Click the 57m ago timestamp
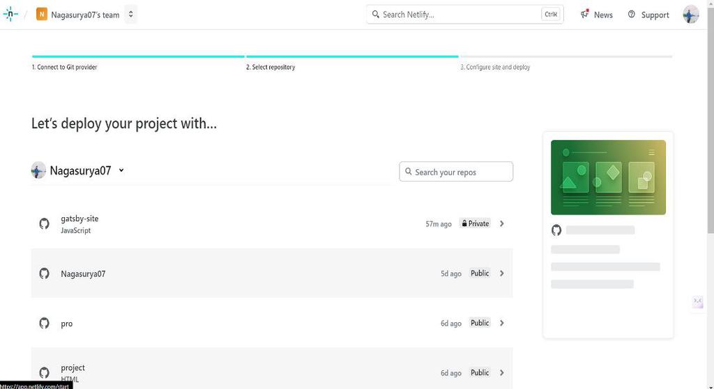The height and width of the screenshot is (389, 714). click(439, 224)
